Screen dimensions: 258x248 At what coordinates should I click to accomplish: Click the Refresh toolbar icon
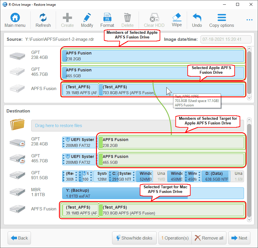[x=43, y=17]
